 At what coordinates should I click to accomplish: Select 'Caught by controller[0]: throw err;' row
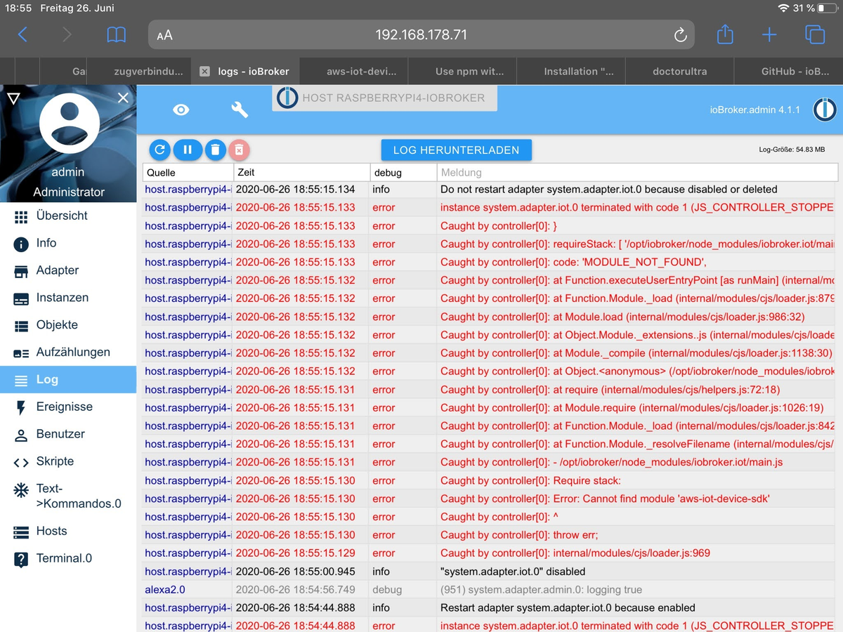tap(490, 535)
